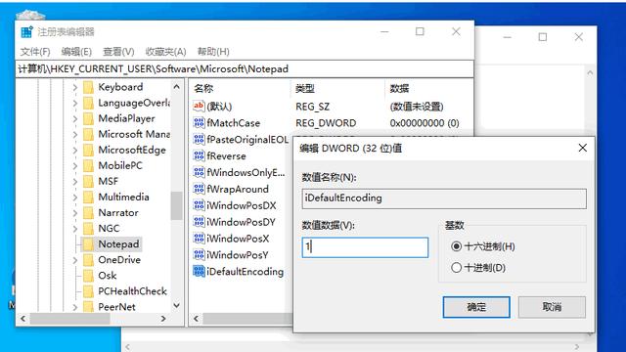
Task: Click the fPasteOriginalEOL DWORD icon
Action: [x=199, y=139]
